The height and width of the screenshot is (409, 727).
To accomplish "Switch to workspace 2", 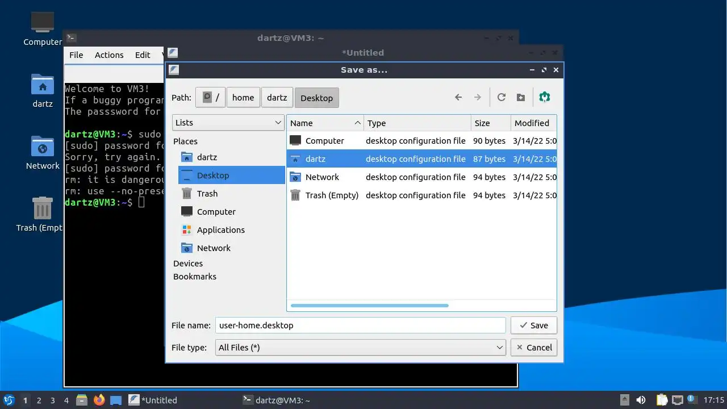I will 39,400.
